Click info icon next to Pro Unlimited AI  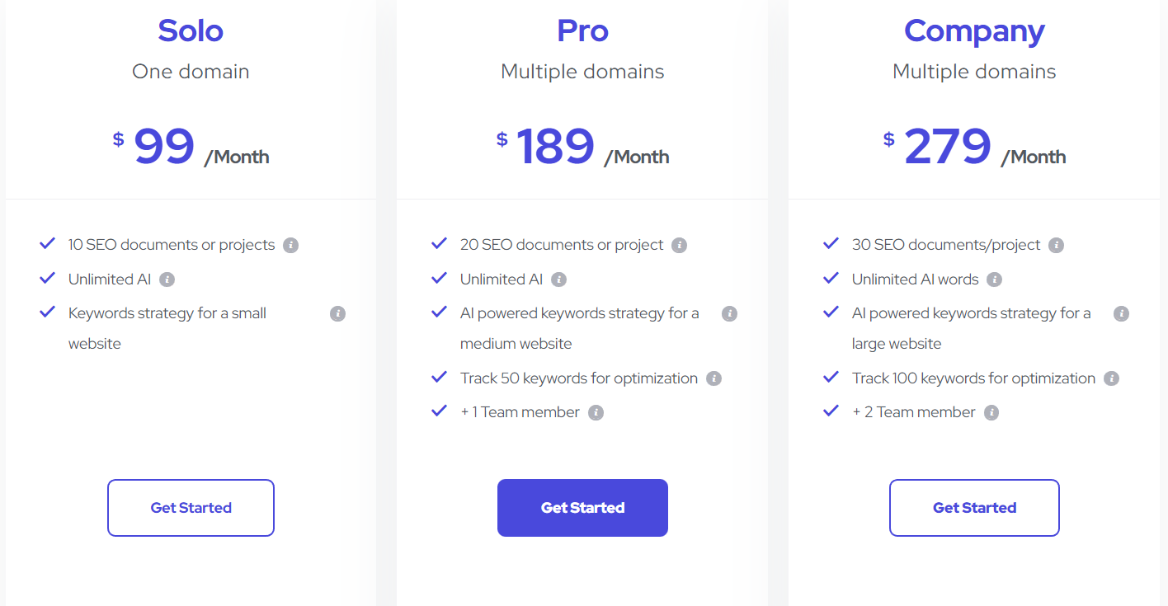click(x=558, y=280)
